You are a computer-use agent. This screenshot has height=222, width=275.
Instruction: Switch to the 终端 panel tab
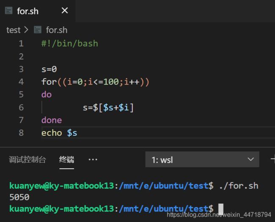click(67, 159)
